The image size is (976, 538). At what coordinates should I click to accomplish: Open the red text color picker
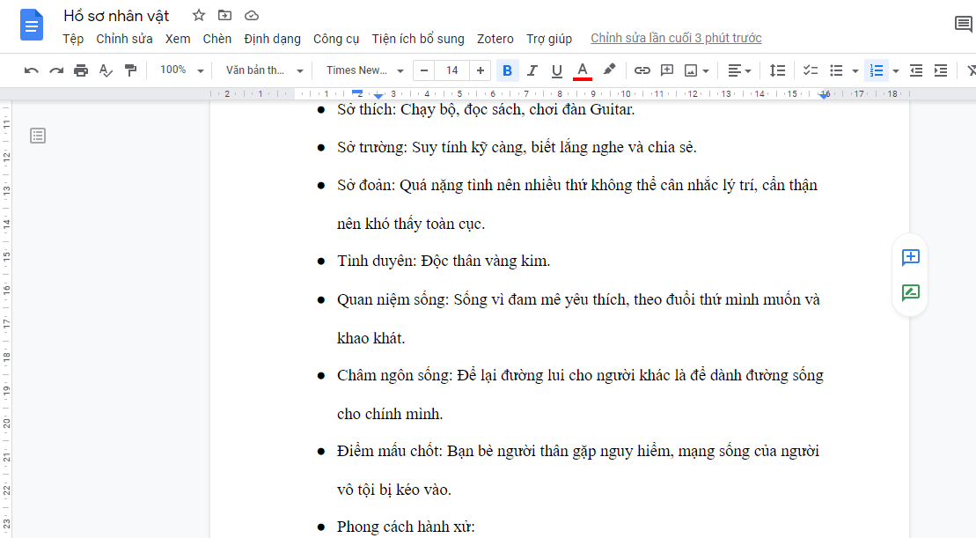click(x=582, y=70)
